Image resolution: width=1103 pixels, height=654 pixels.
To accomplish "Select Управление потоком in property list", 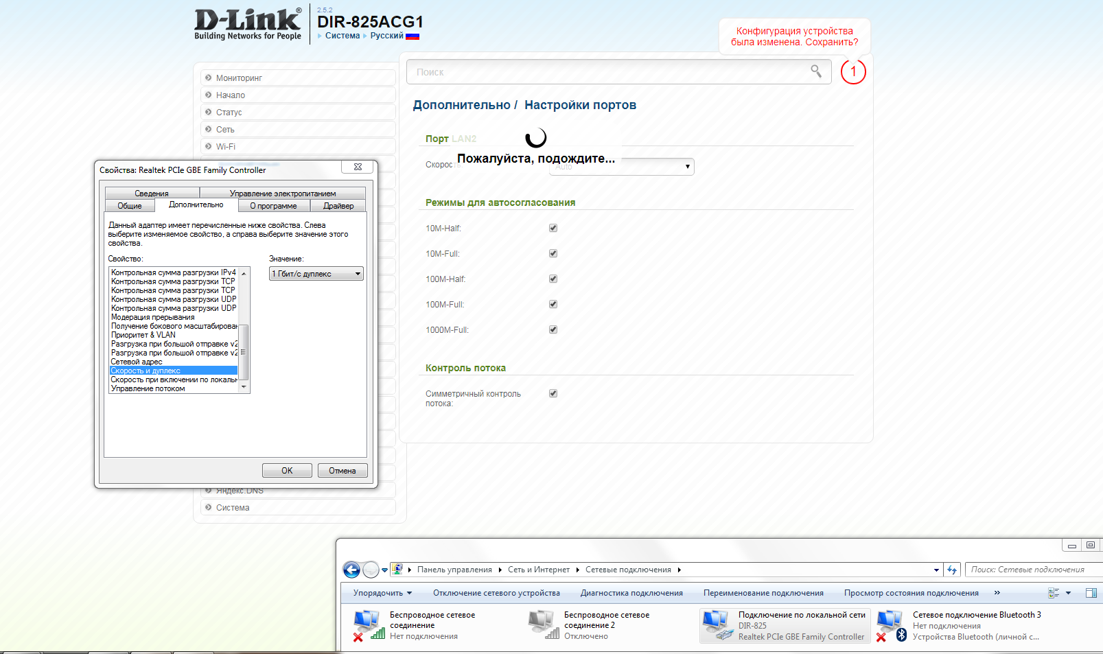I will (174, 388).
